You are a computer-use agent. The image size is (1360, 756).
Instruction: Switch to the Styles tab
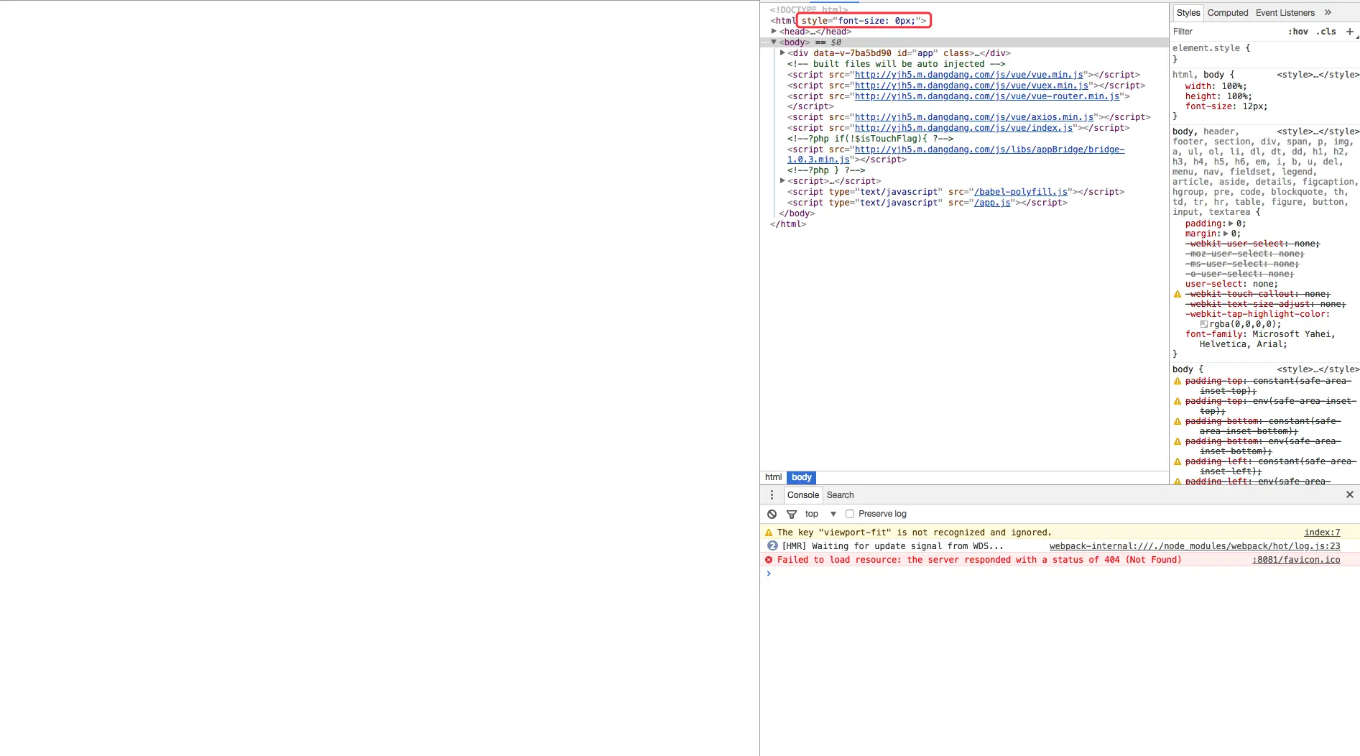pos(1188,13)
